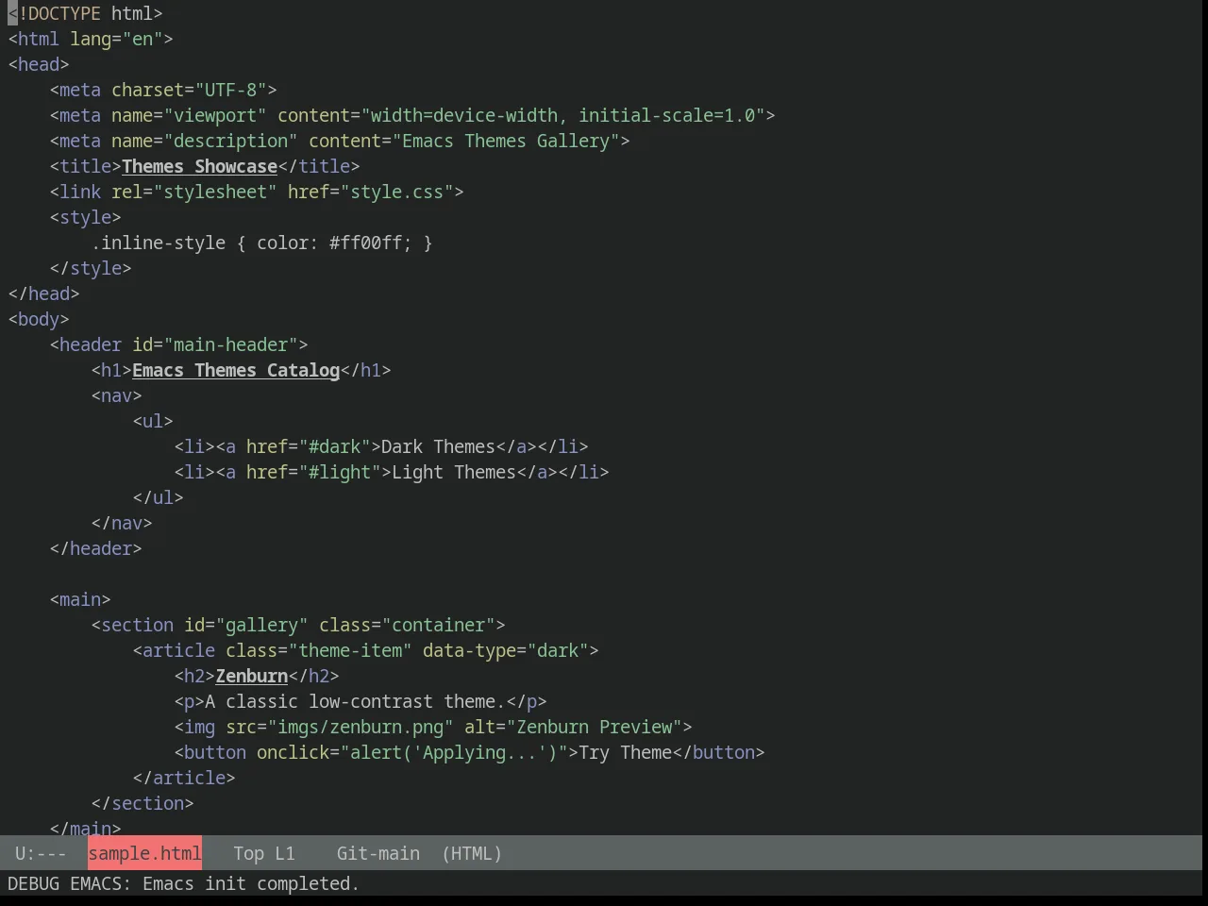This screenshot has height=906, width=1208.
Task: Click the Git-main version control indicator
Action: (378, 853)
